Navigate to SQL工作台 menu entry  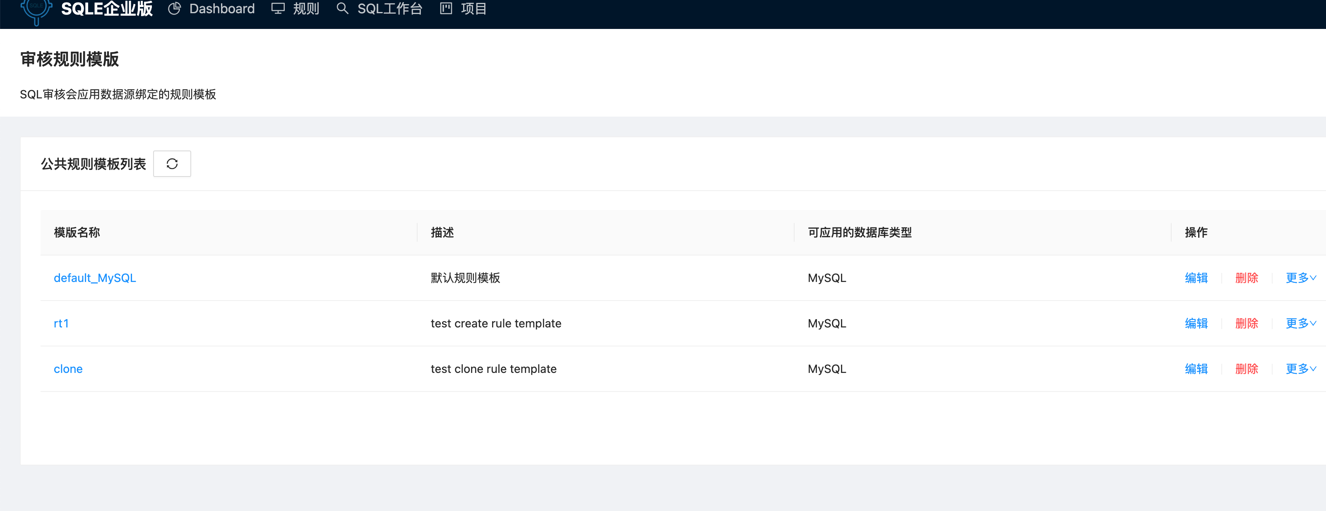(x=390, y=8)
